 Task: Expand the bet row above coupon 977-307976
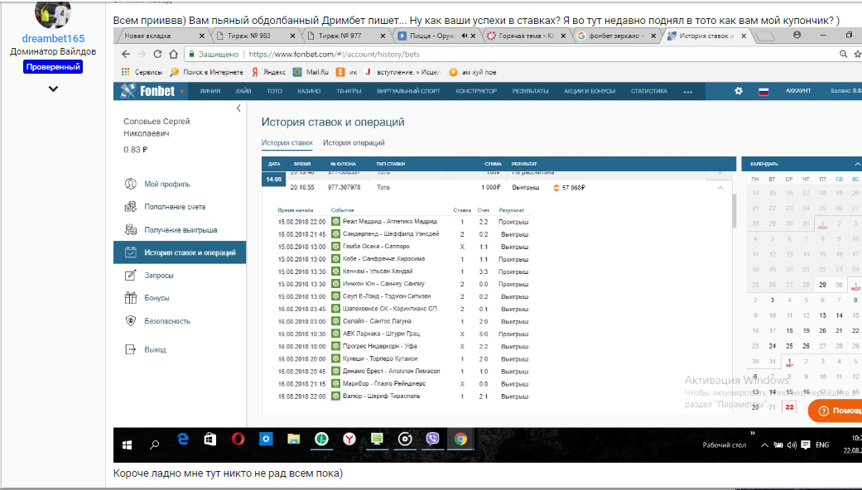pyautogui.click(x=720, y=173)
